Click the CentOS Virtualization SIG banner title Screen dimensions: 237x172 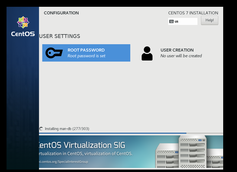tap(82, 145)
